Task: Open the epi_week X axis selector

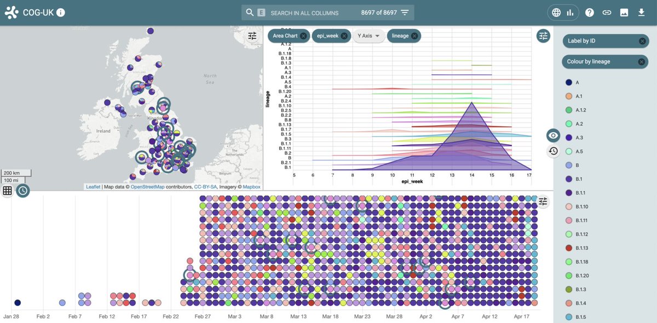Action: click(327, 36)
